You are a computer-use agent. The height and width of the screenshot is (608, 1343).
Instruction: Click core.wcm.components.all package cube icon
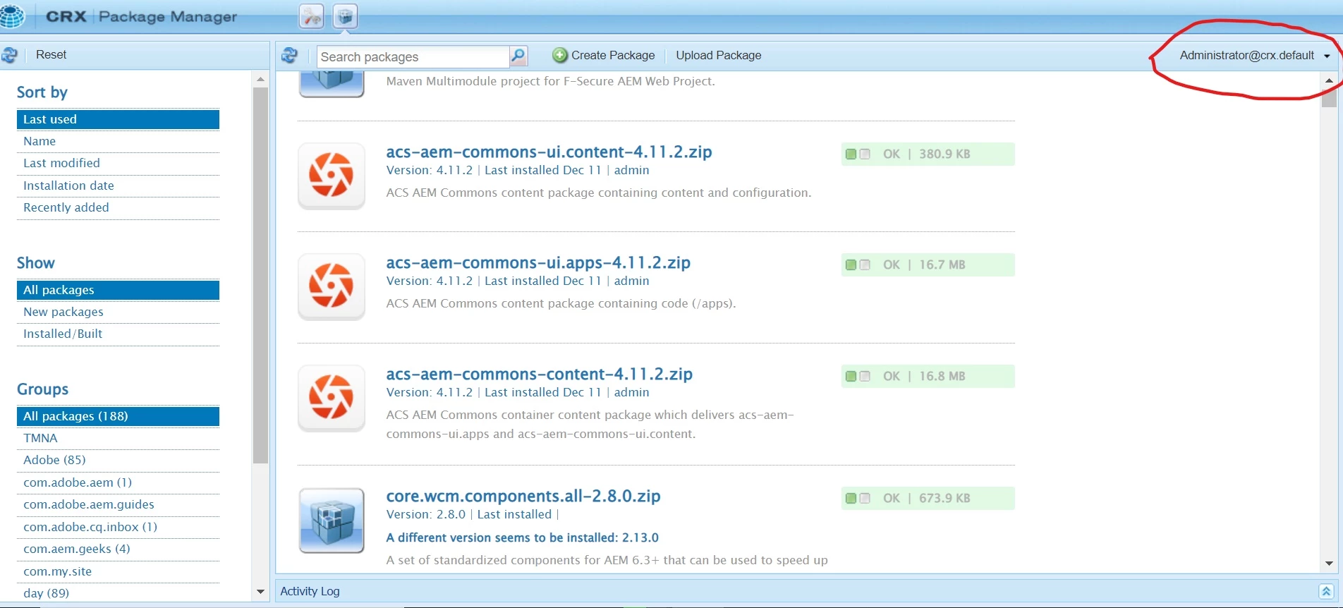[332, 521]
